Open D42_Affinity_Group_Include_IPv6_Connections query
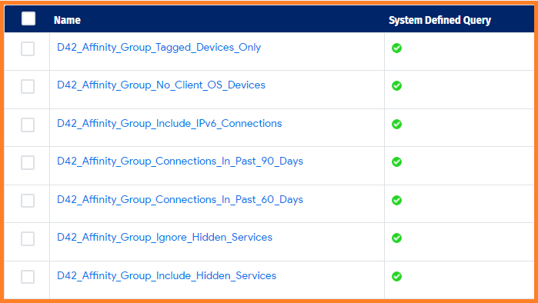Image resolution: width=538 pixels, height=303 pixels. 169,123
